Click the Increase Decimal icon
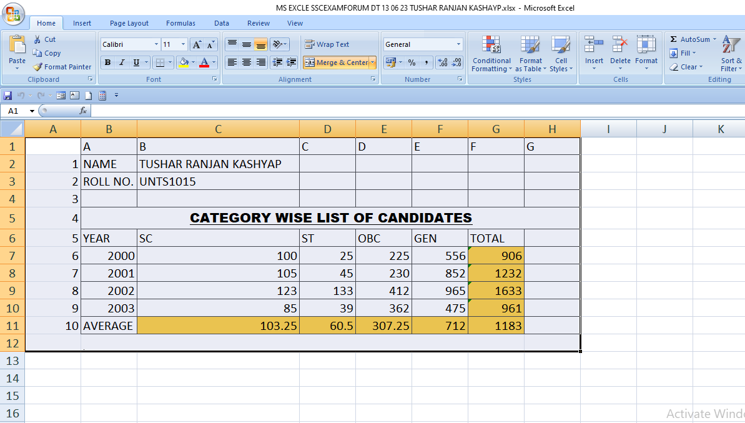 click(x=443, y=62)
